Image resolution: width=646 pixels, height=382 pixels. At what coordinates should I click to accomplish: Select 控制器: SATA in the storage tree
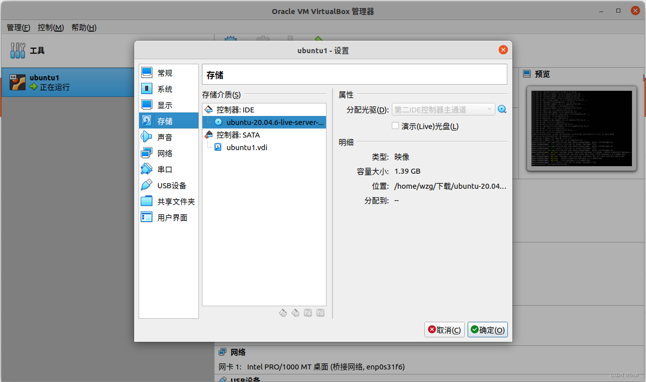(x=238, y=135)
